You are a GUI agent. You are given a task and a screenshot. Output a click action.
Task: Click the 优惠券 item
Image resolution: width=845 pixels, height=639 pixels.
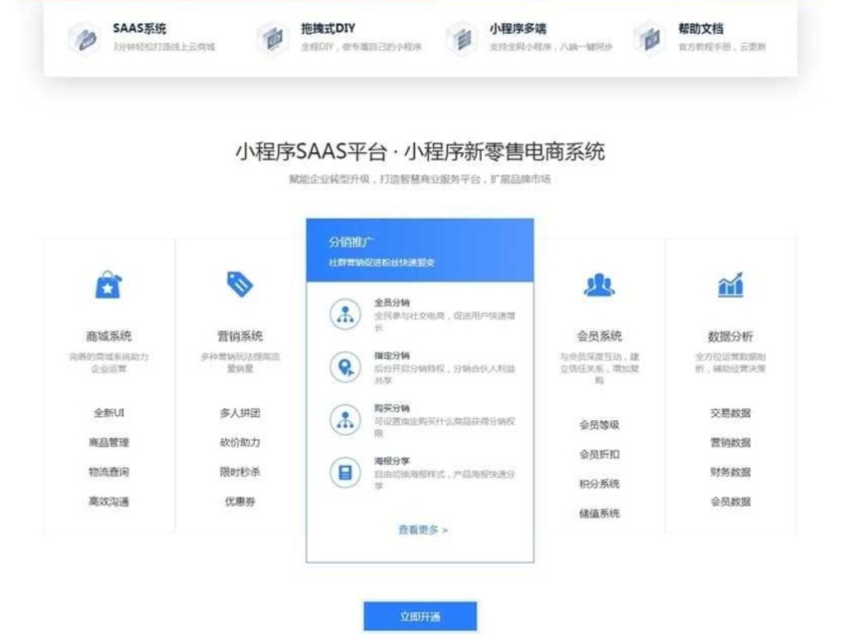coord(240,501)
